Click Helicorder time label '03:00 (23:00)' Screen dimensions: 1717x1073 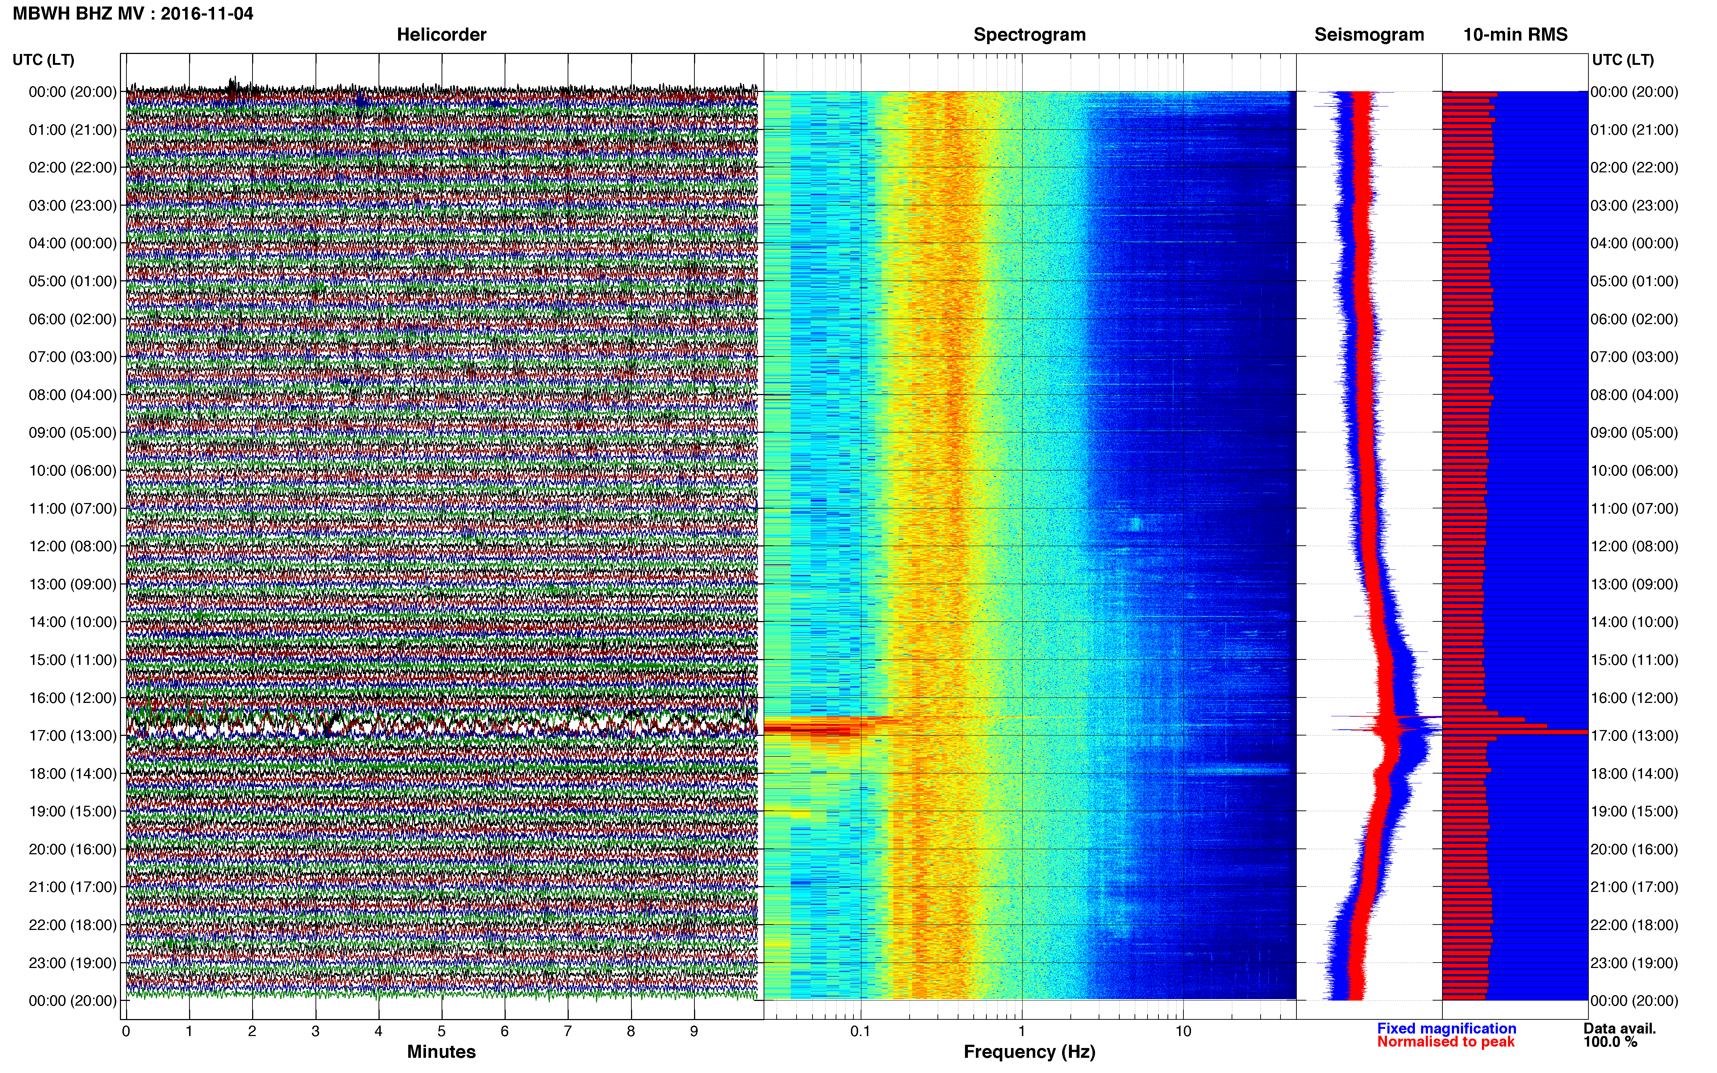click(x=72, y=206)
